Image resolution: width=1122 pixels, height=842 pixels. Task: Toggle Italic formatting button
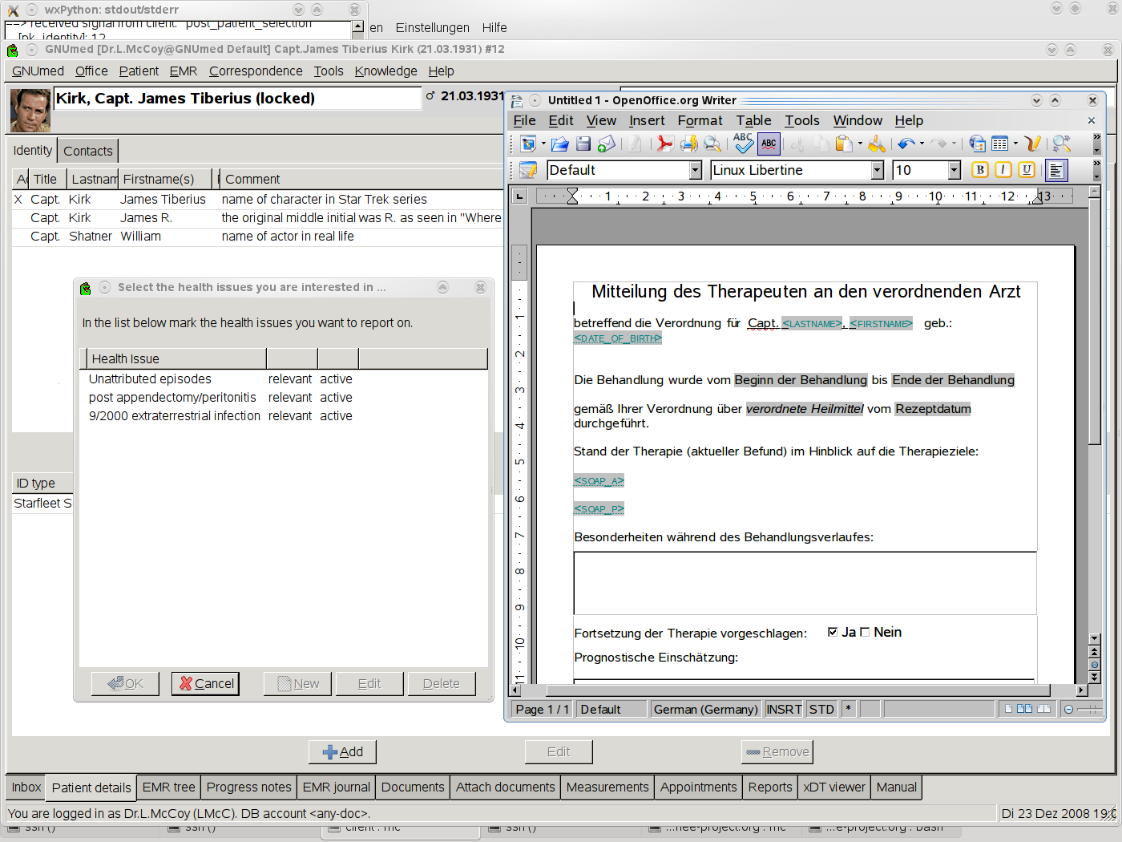coord(1003,169)
